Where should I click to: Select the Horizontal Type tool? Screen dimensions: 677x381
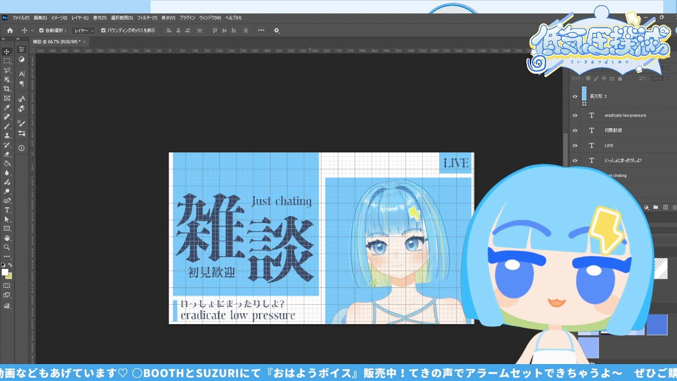point(7,210)
